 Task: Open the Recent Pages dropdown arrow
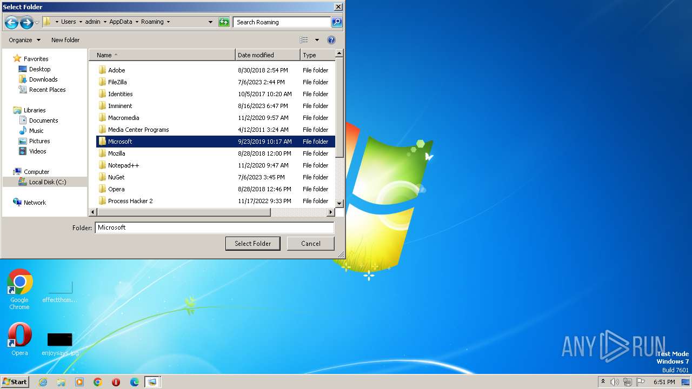point(37,22)
